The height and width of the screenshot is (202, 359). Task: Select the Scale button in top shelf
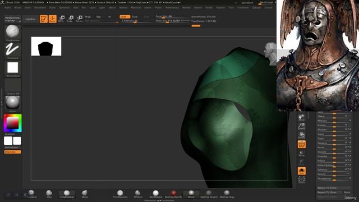(70, 19)
